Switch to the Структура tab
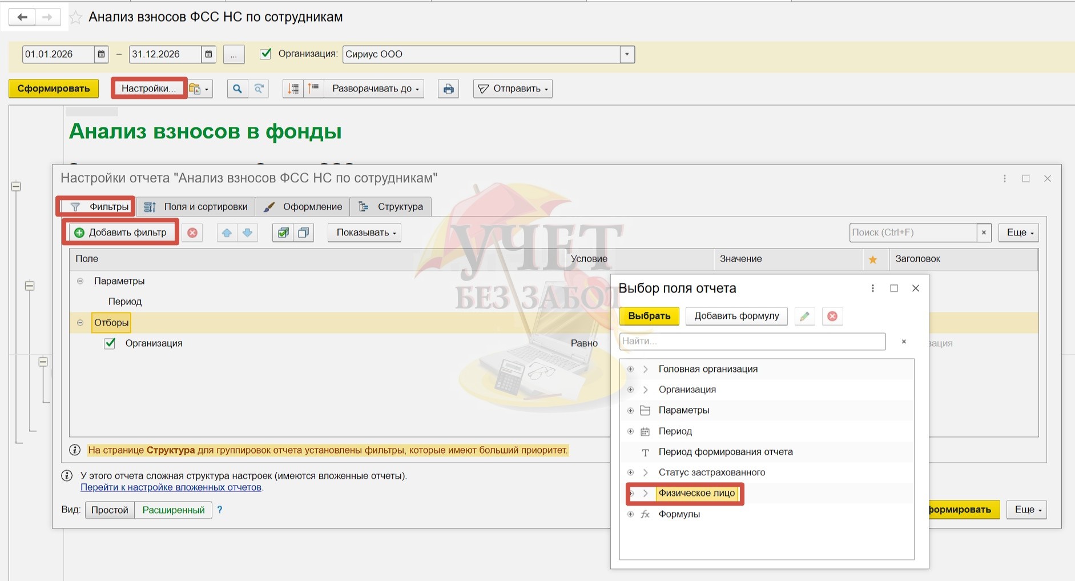 (390, 207)
